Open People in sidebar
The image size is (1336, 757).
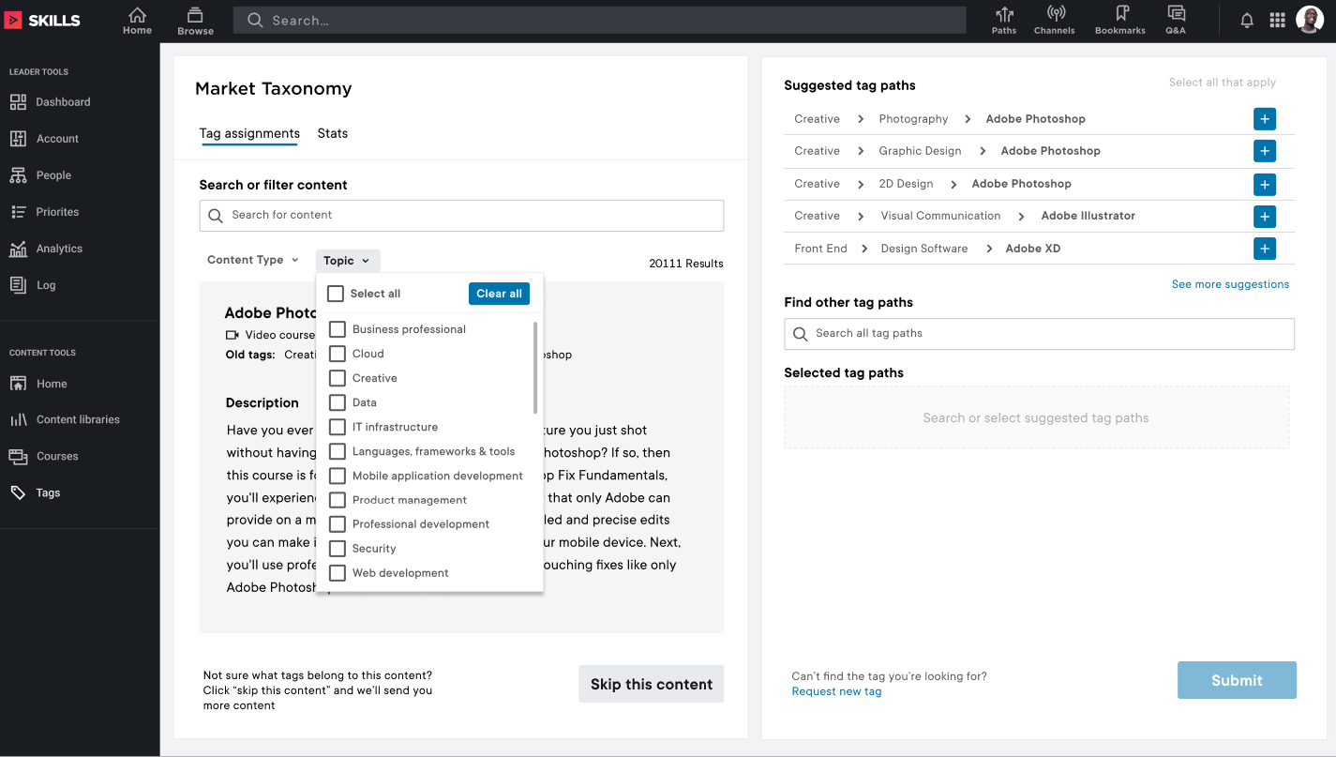point(40,175)
